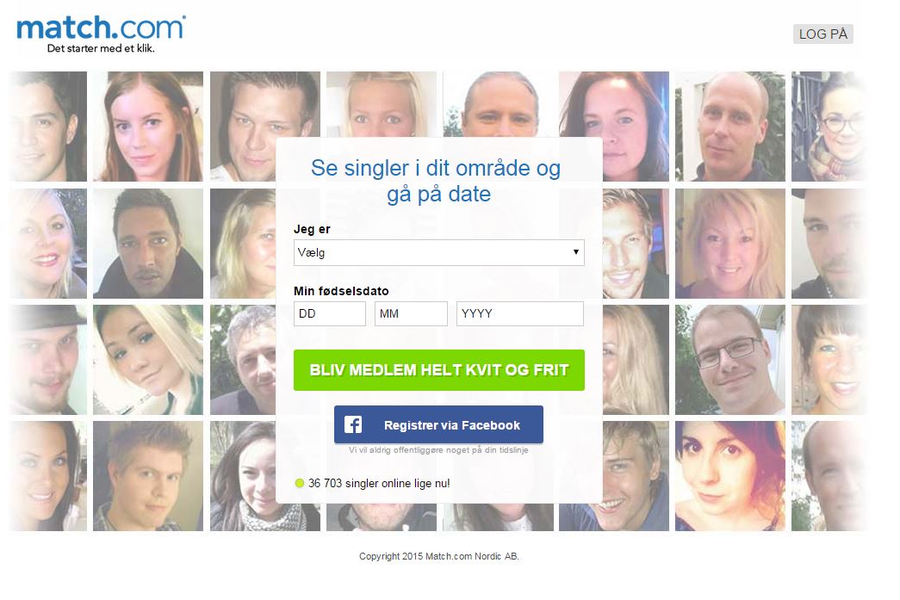Focus the YYYY year input field
This screenshot has width=900, height=600.
pos(520,313)
